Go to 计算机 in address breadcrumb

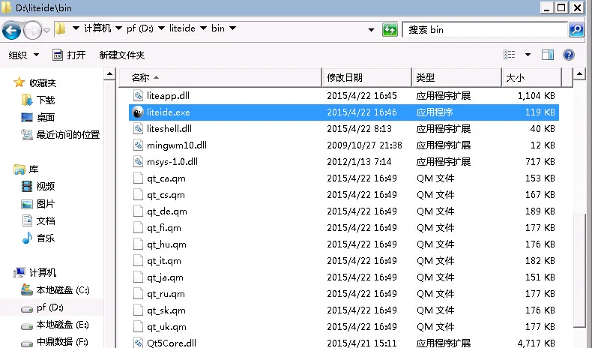pos(97,28)
